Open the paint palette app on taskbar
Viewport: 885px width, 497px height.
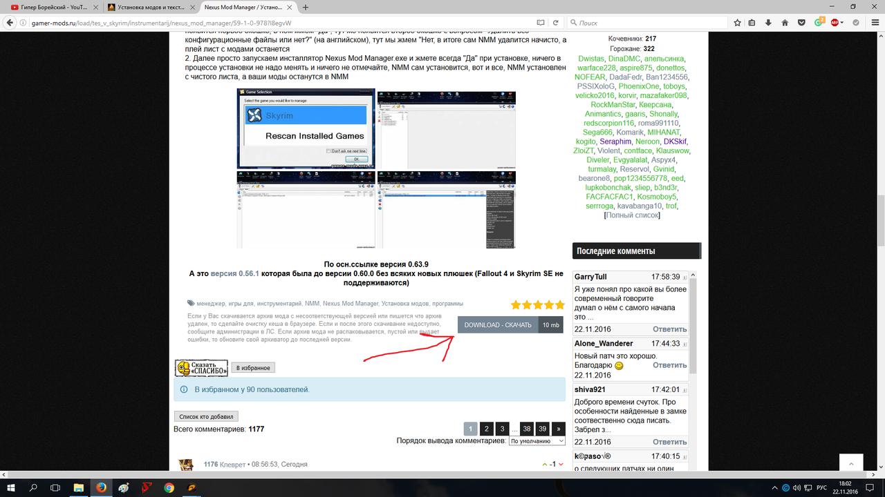(x=124, y=487)
